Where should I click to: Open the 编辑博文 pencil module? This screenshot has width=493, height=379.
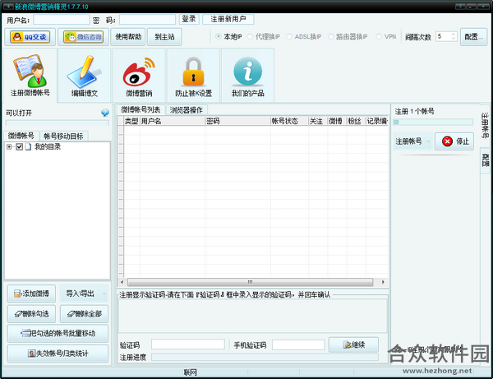tap(85, 76)
